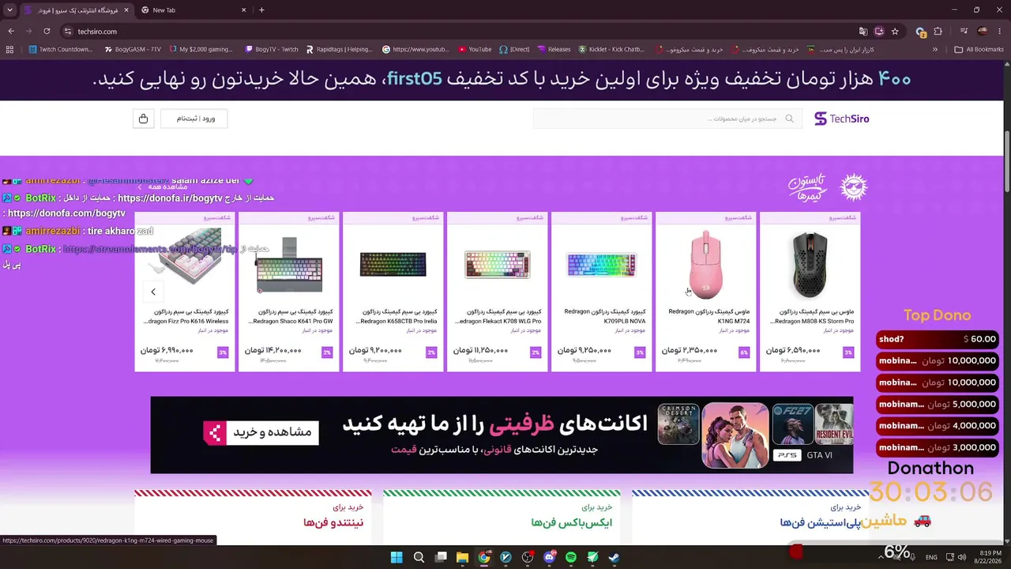
Task: Click the techsiro.com address bar
Action: tap(458, 32)
